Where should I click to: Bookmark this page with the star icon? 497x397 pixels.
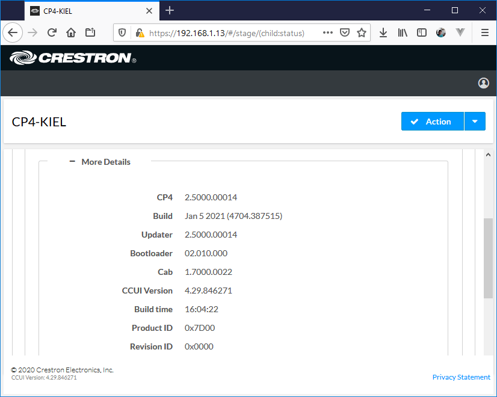[361, 32]
